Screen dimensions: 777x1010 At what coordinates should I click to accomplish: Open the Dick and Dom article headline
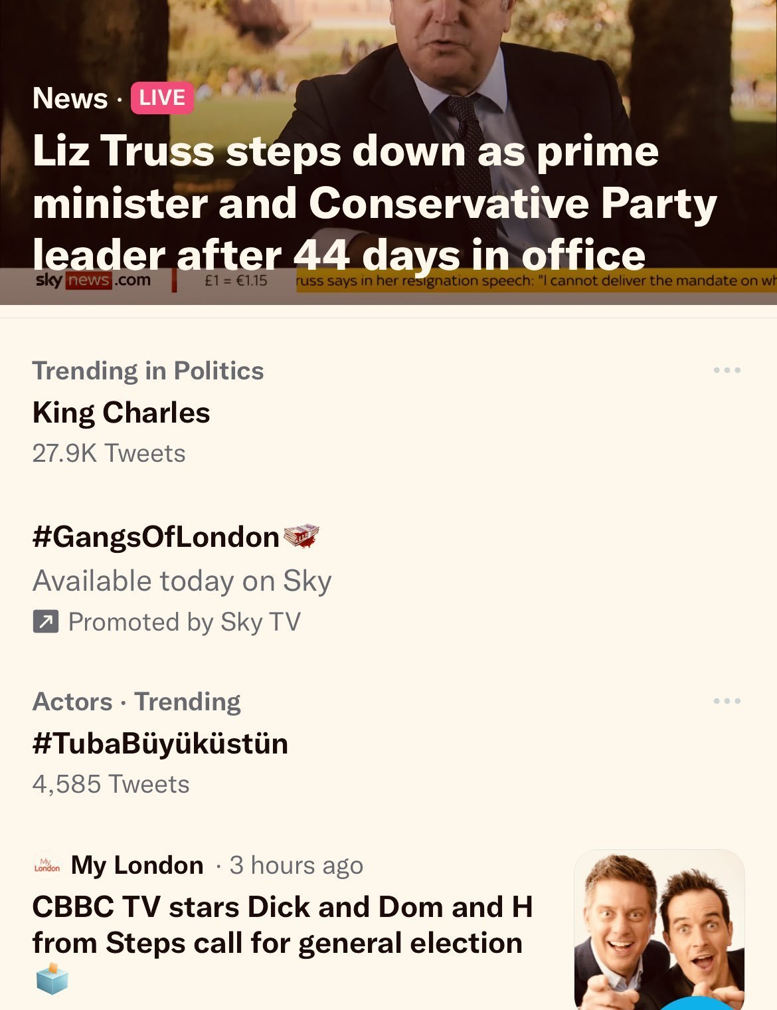(282, 925)
